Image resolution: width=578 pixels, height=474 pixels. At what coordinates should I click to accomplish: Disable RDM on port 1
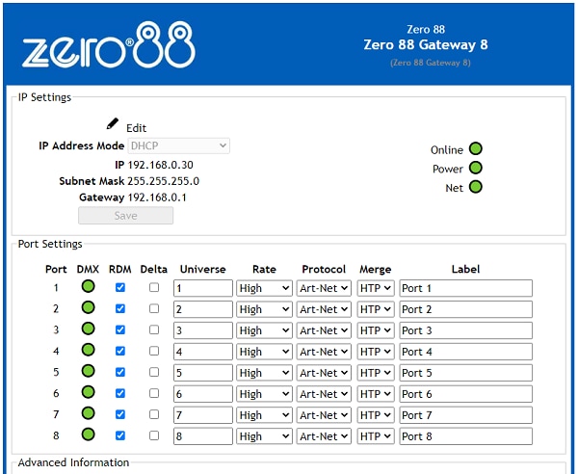pyautogui.click(x=120, y=287)
